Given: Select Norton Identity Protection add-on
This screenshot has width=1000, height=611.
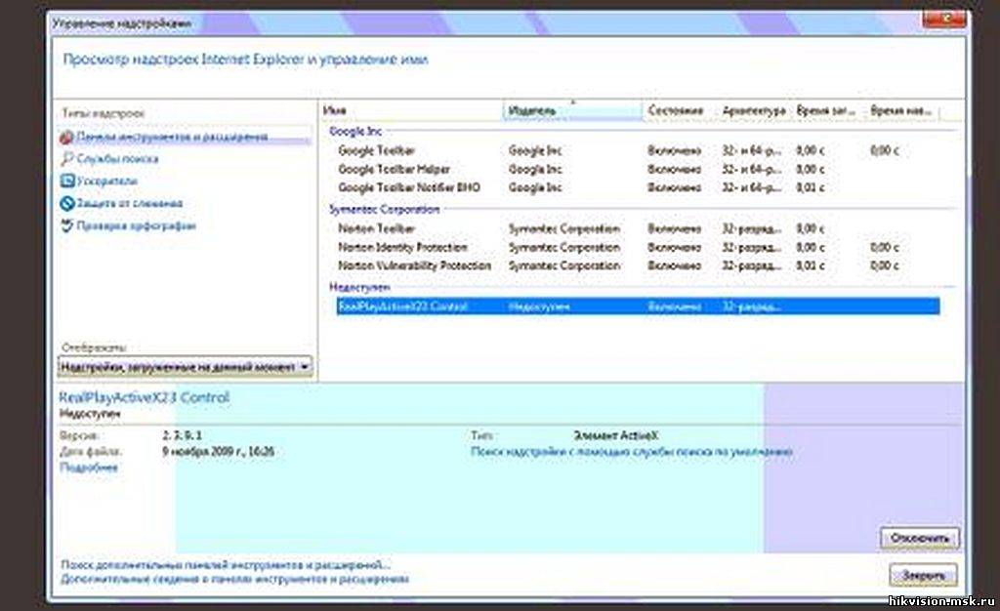Looking at the screenshot, I should (638, 247).
